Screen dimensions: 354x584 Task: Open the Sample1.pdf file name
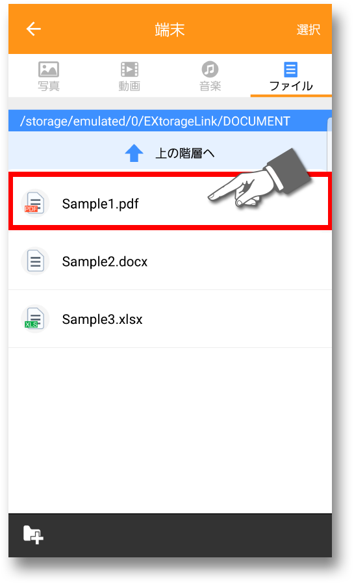[x=101, y=204]
